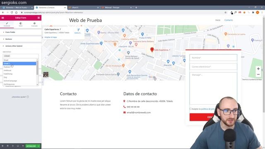Choose GetResponse in the actions list
This screenshot has height=149, width=265.
point(19,84)
